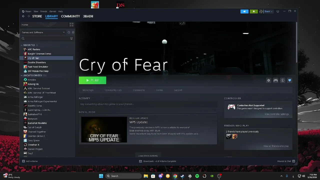Open Games and Software dropdown
The width and height of the screenshot is (320, 180).
43,32
